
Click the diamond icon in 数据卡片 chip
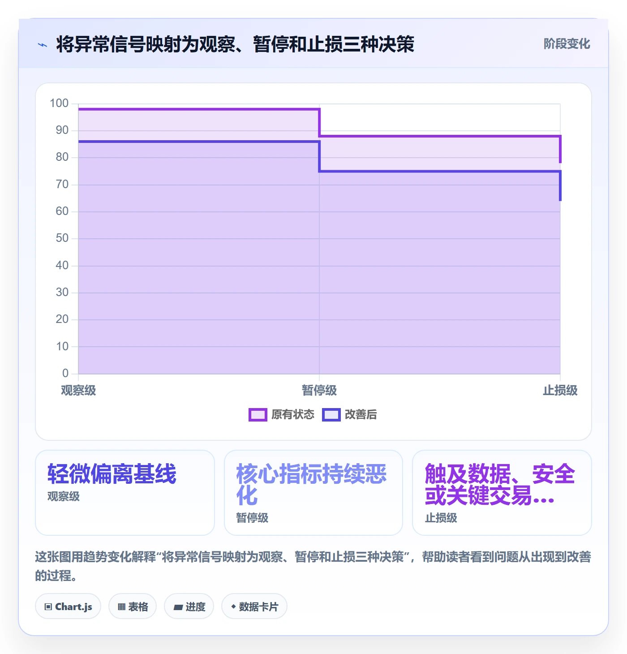233,607
